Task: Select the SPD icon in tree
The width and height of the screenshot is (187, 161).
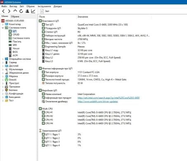Action: tap(10, 45)
